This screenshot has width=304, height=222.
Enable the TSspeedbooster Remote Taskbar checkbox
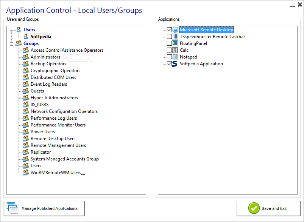tap(169, 37)
